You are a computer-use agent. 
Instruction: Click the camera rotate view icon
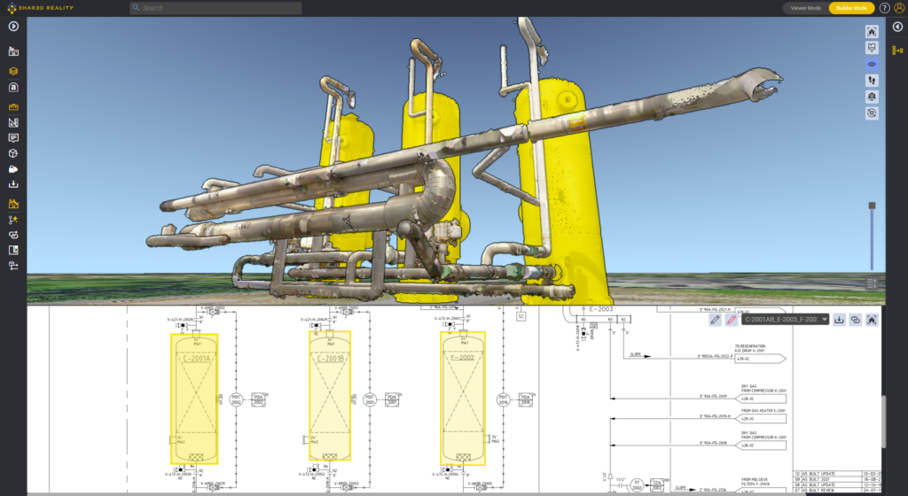point(872,97)
